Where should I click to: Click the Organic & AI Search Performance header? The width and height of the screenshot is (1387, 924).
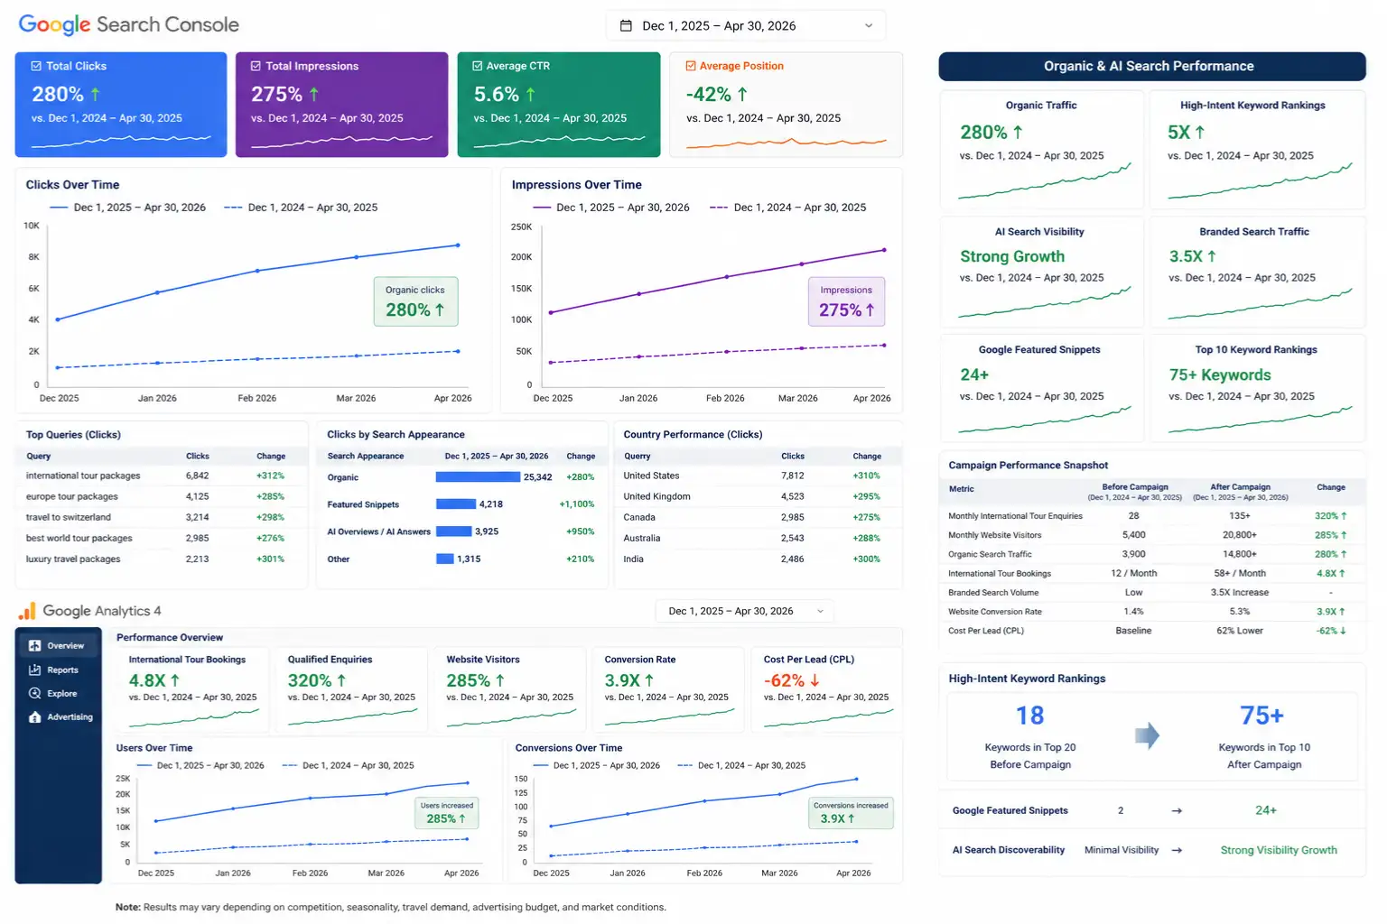(x=1152, y=66)
